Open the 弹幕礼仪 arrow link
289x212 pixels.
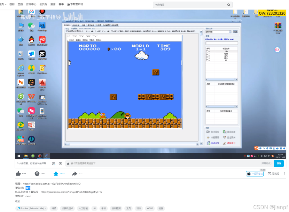(x=267, y=163)
